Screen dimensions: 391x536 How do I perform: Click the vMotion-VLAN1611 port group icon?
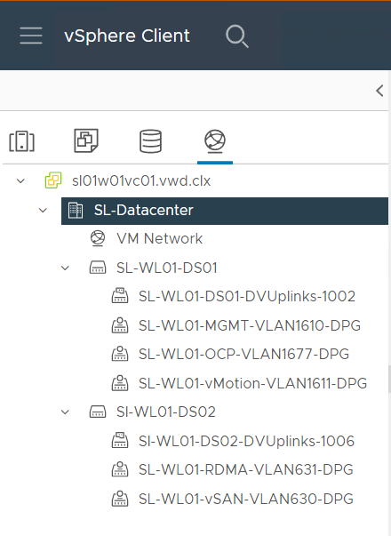click(x=120, y=383)
